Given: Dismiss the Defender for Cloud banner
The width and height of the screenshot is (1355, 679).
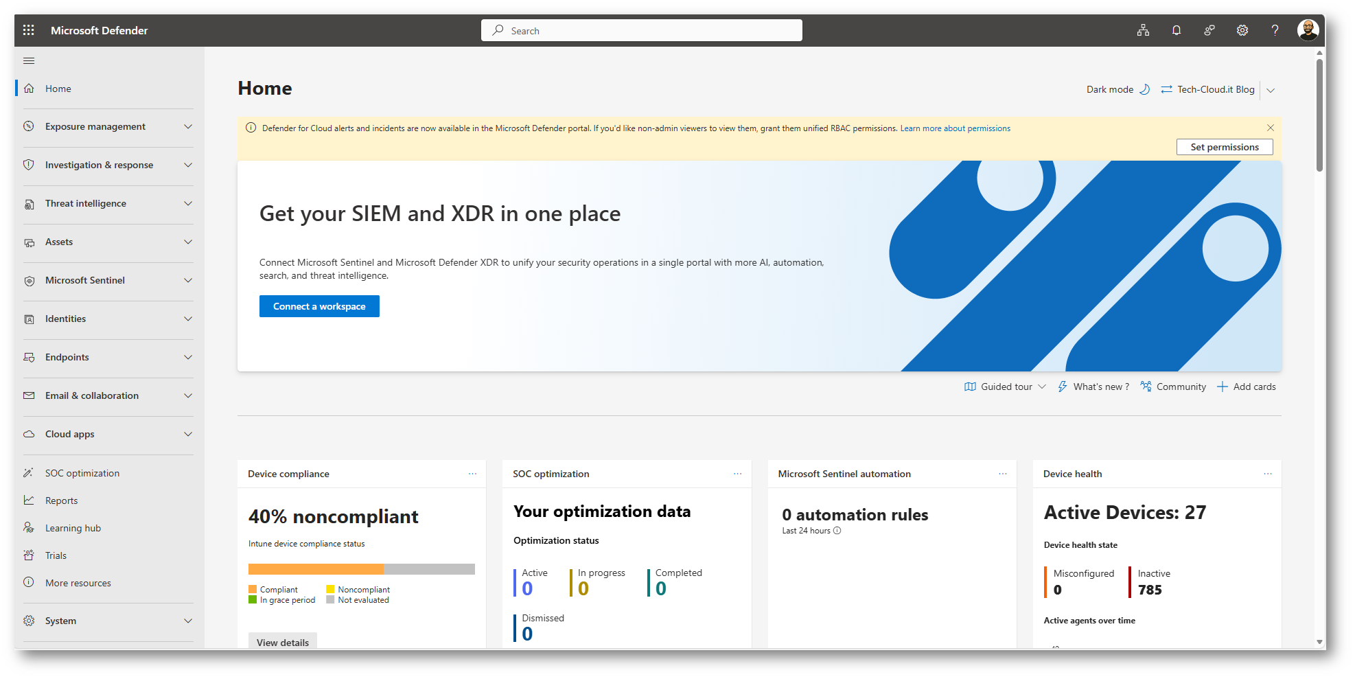Looking at the screenshot, I should tap(1271, 128).
